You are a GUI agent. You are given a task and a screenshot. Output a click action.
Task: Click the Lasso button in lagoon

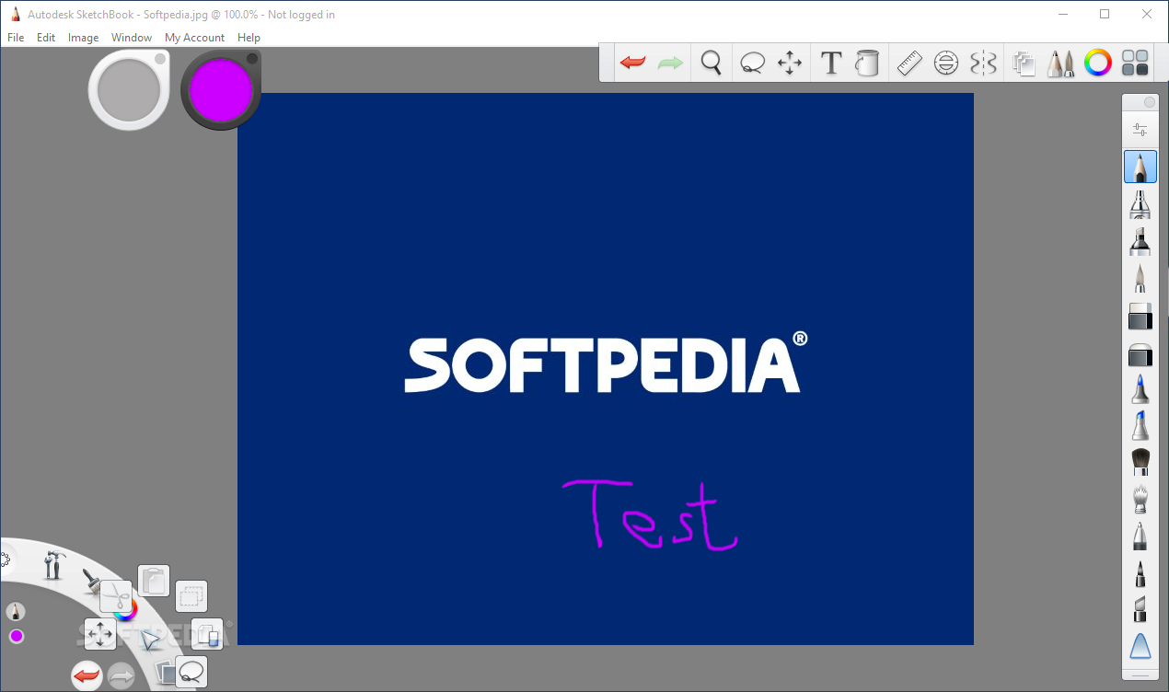tap(191, 672)
